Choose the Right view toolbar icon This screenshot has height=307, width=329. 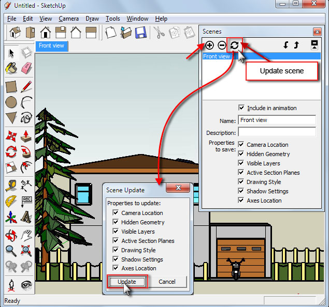61,33
